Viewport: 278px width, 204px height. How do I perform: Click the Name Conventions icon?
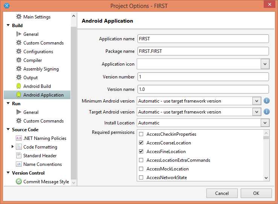tap(19, 164)
